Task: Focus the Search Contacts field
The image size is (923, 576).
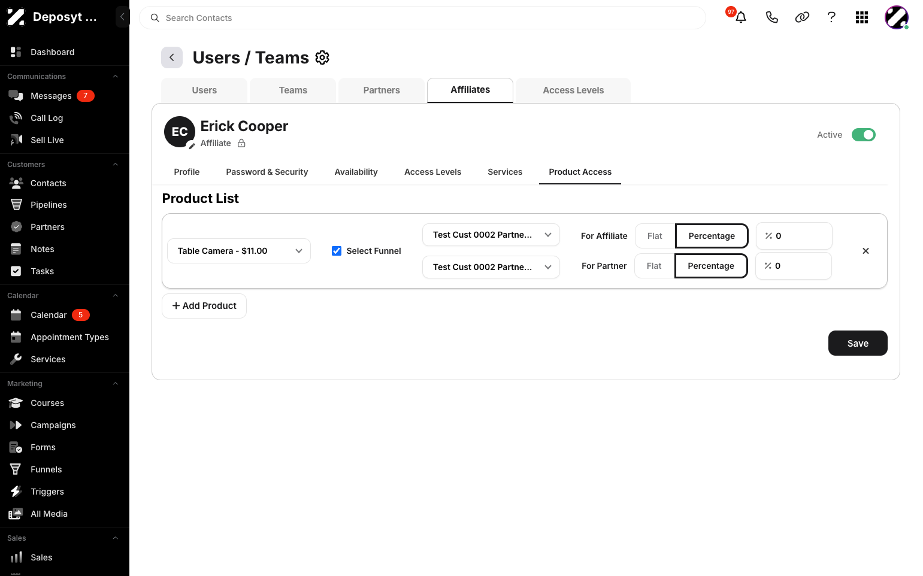Action: (422, 18)
